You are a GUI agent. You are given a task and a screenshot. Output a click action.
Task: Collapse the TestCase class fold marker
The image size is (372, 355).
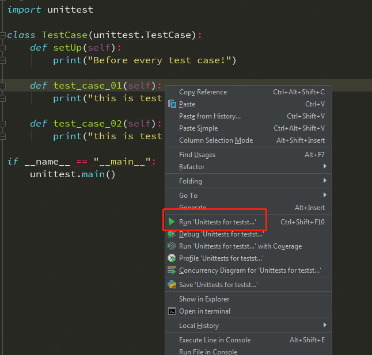(3, 36)
